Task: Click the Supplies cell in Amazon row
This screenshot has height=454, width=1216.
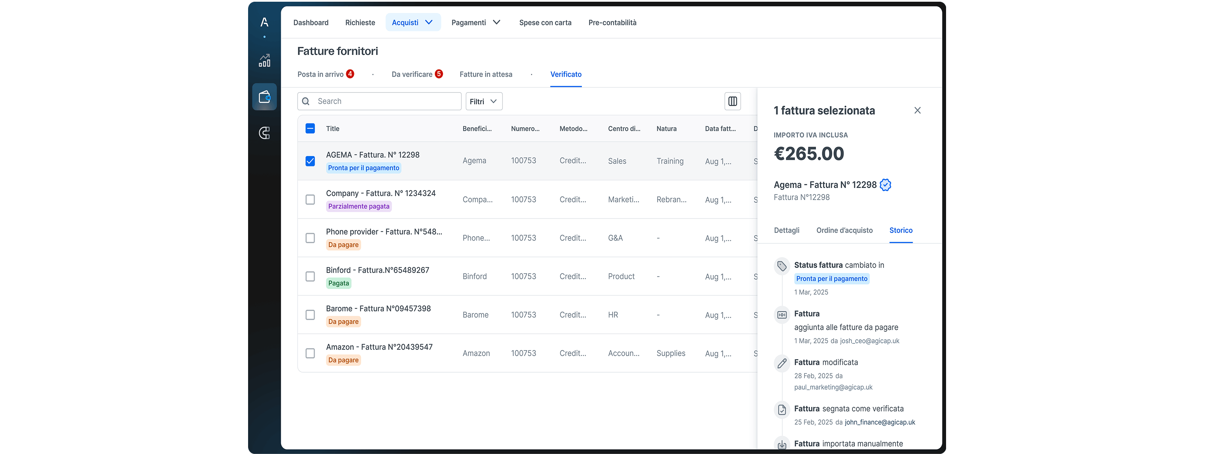Action: (671, 353)
